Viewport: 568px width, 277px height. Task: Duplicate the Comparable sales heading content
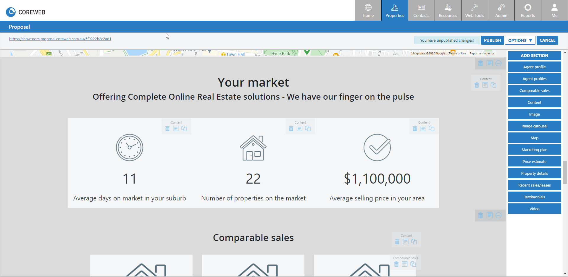pos(414,242)
